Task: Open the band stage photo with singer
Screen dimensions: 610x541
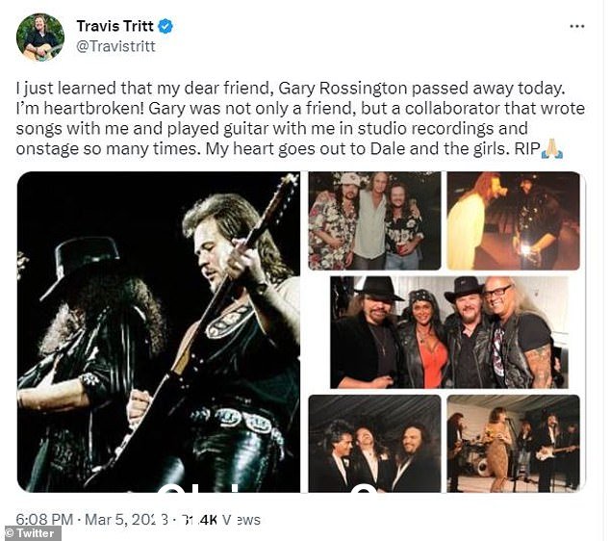Action: point(514,444)
